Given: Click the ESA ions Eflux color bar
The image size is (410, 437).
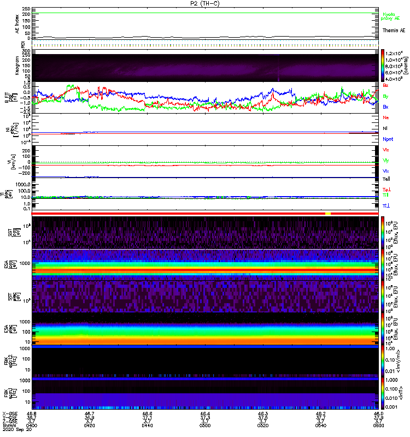Looking at the screenshot, I should pos(383,265).
